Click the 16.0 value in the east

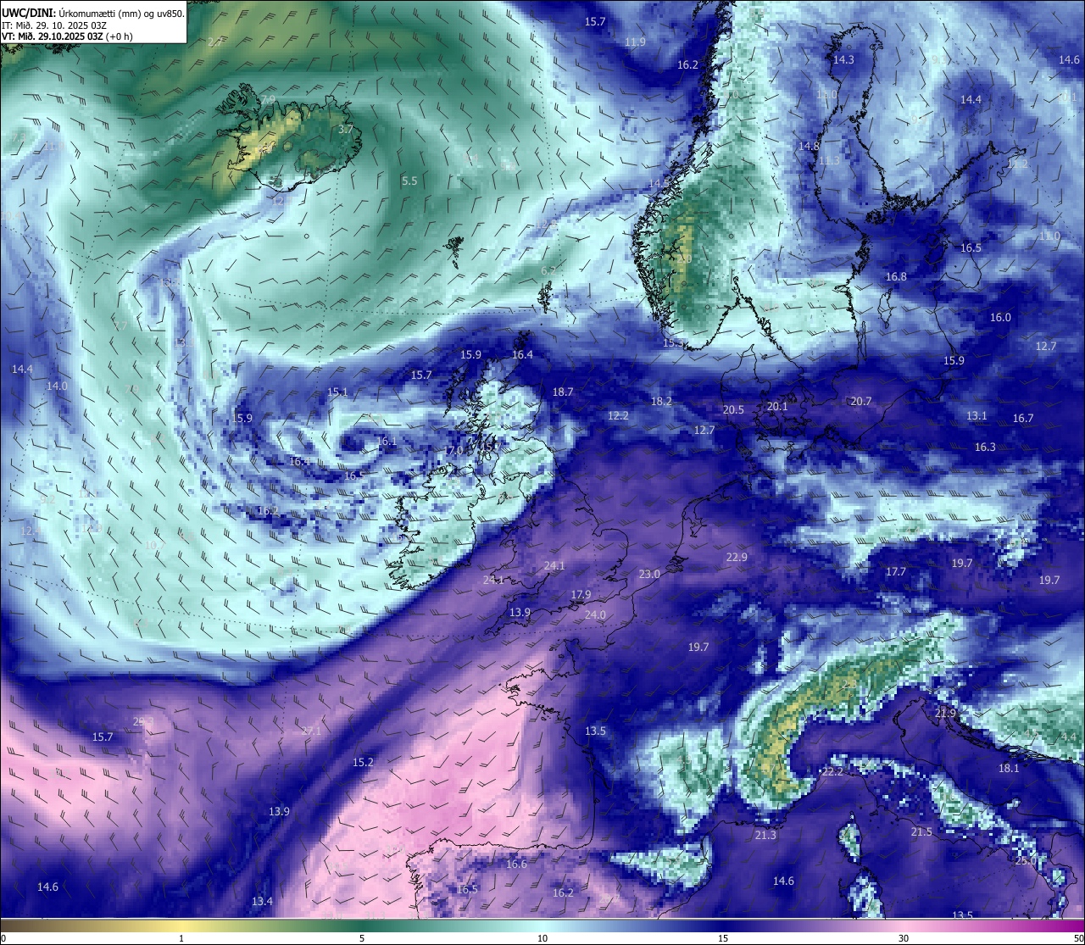pos(1001,317)
